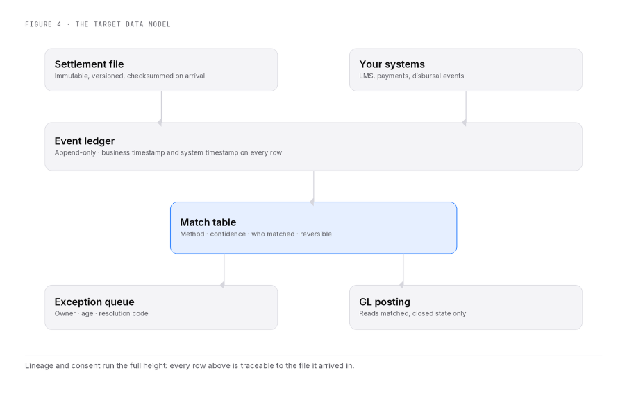
Task: Click text "LMS, payments, disbursal events"
Action: (x=412, y=76)
